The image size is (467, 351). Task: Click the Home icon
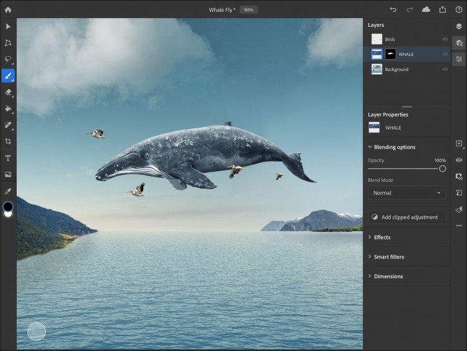pos(8,9)
